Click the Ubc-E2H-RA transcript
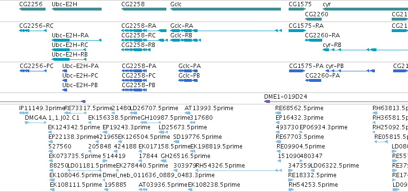 (x=77, y=40)
